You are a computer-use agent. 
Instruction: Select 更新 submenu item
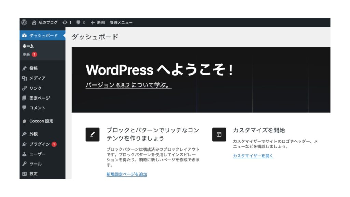click(26, 54)
